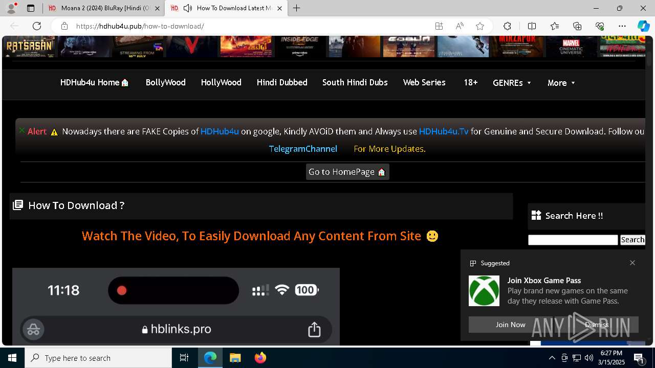Go back to the previous page
Image resolution: width=655 pixels, height=368 pixels.
[14, 26]
